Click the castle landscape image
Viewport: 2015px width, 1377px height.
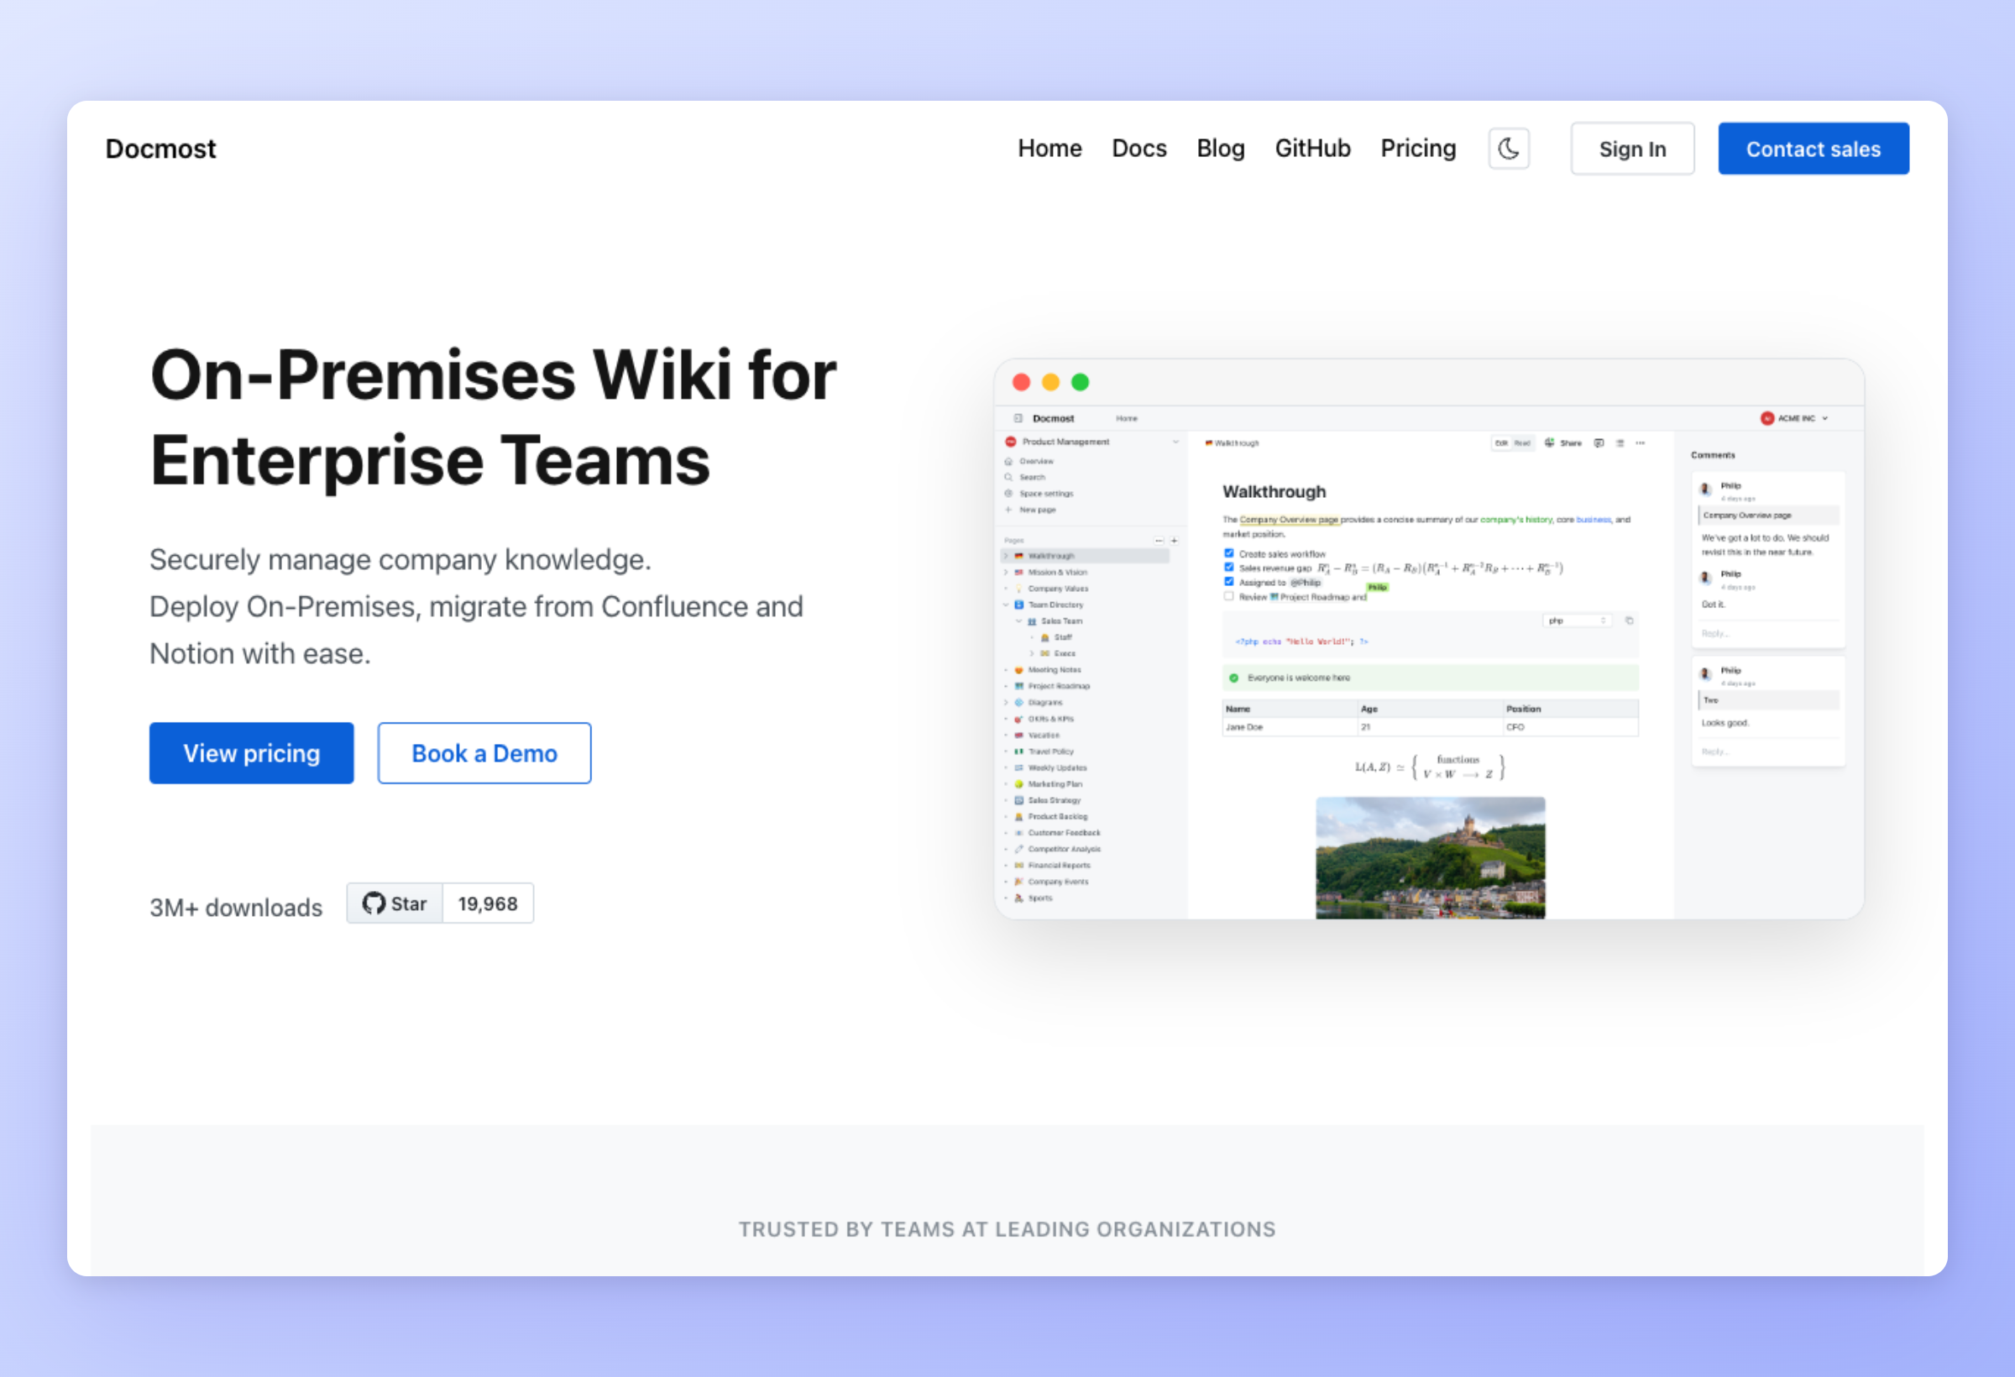tap(1430, 856)
